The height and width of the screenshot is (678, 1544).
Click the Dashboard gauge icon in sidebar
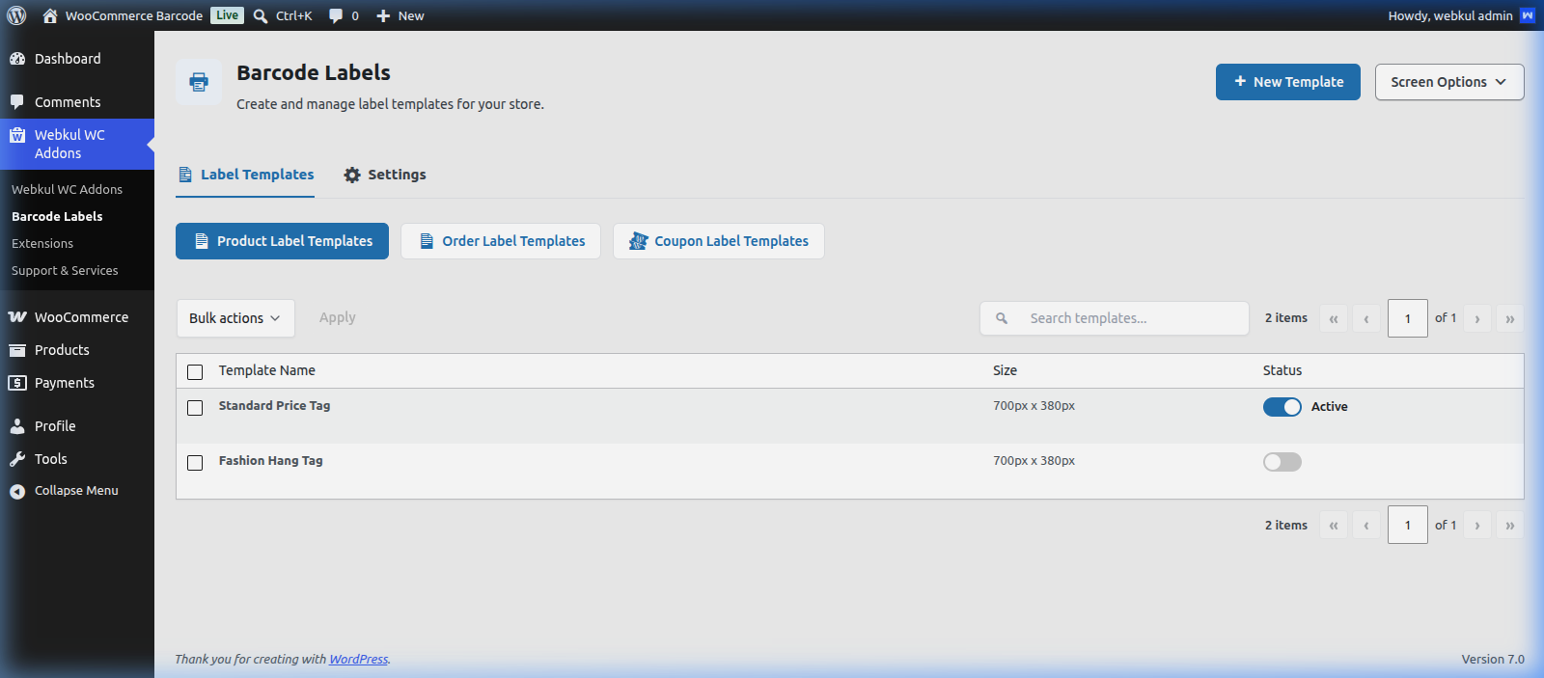[x=17, y=59]
